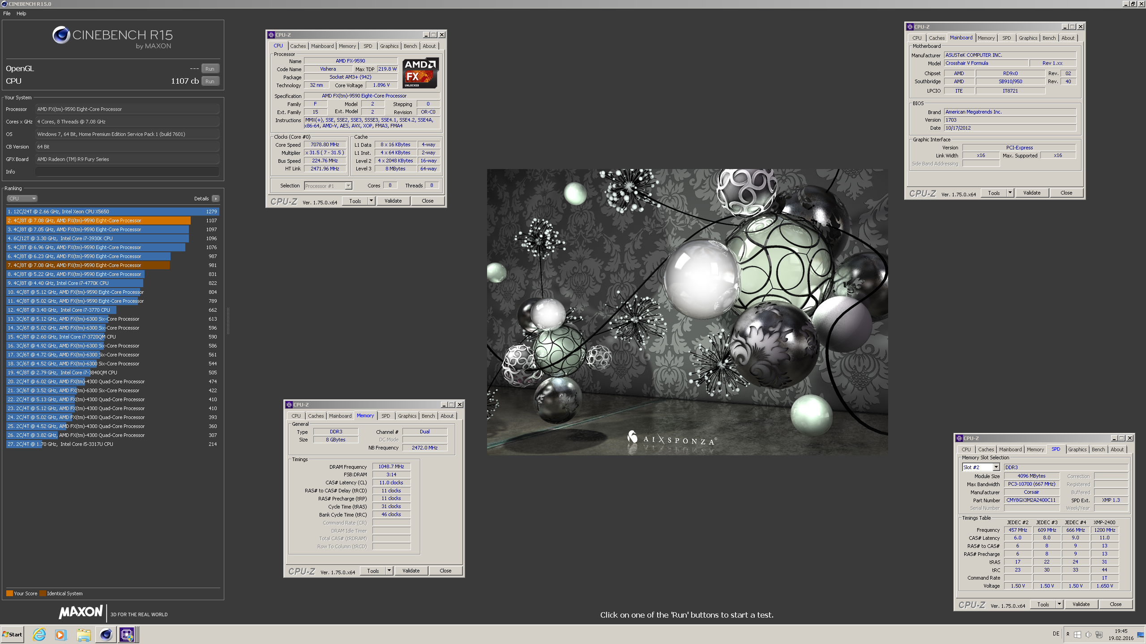
Task: Click the Cinebench title bar app icon
Action: pos(4,4)
